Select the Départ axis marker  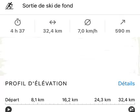click(12, 100)
